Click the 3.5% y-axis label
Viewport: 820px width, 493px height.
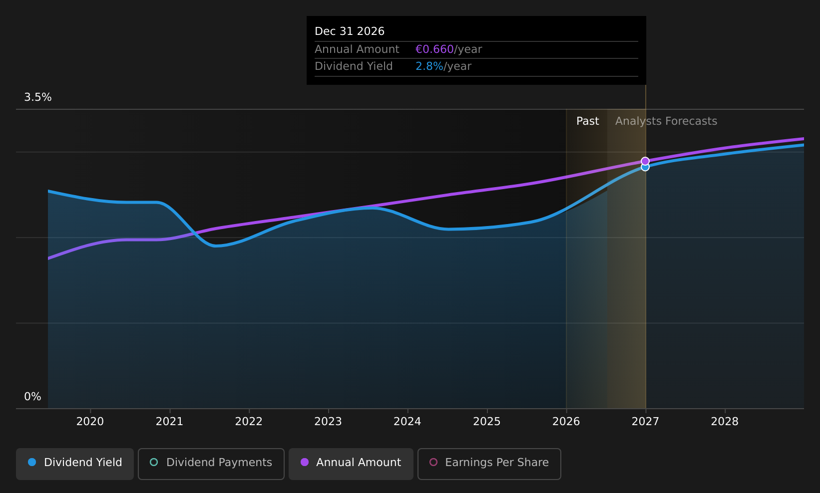pyautogui.click(x=38, y=97)
